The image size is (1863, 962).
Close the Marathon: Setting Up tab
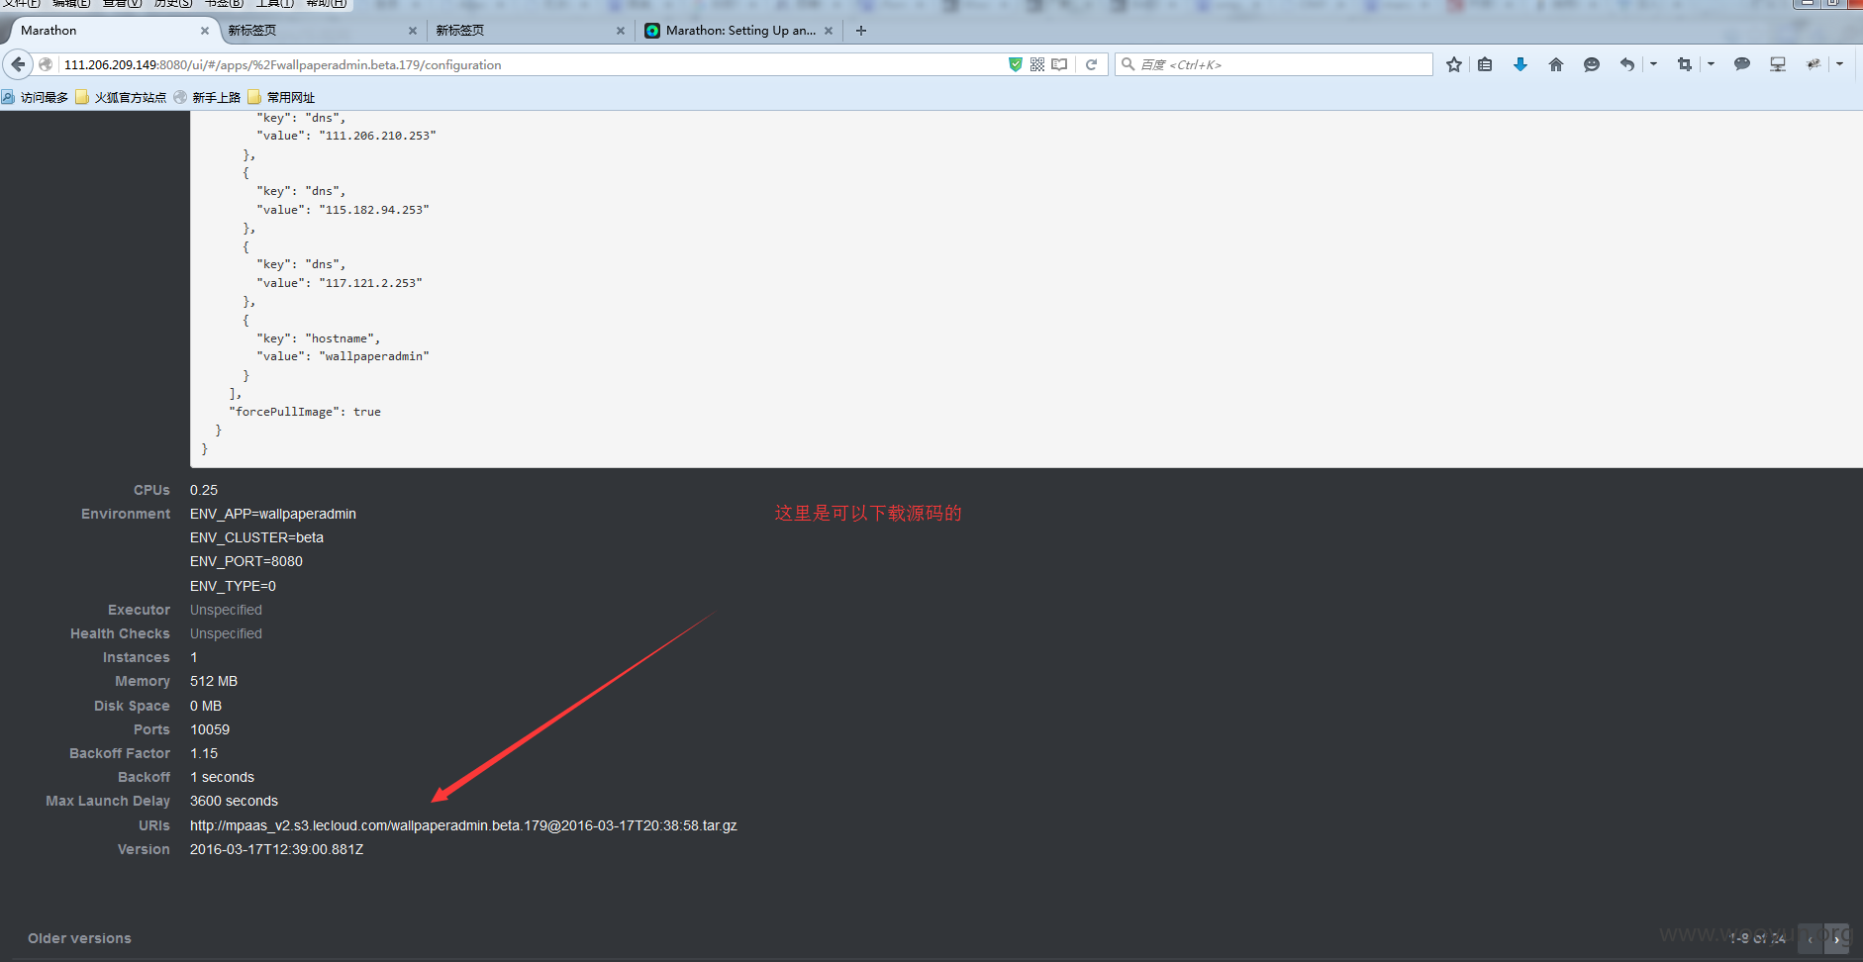click(829, 31)
